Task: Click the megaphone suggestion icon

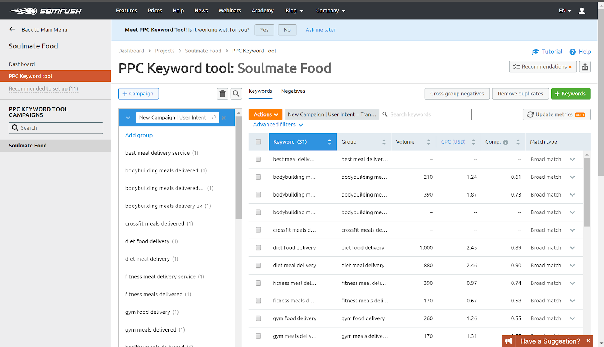Action: pyautogui.click(x=508, y=341)
